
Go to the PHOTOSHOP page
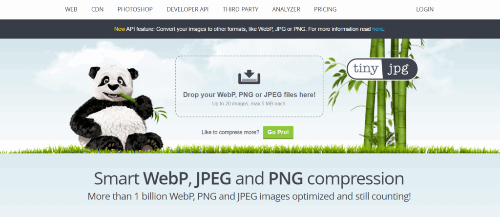(x=135, y=10)
